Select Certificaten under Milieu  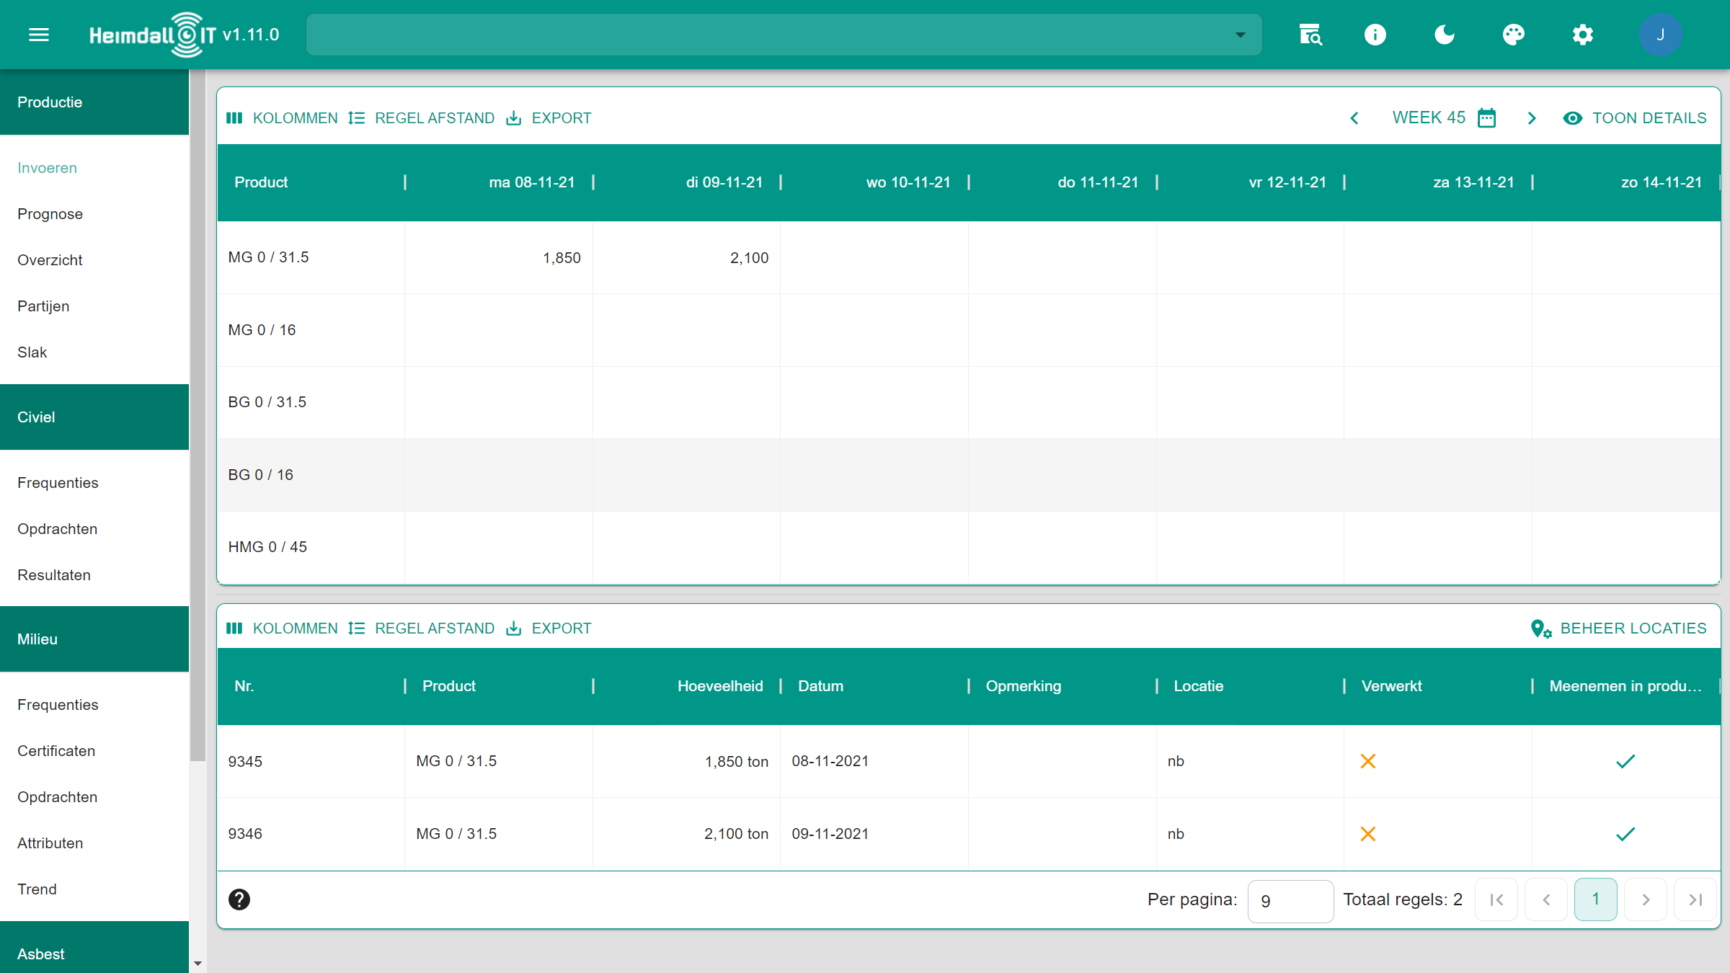56,751
